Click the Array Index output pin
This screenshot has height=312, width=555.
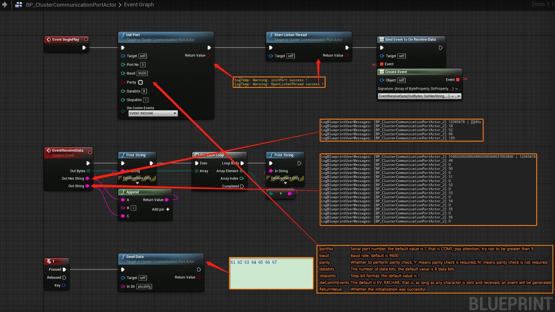[x=242, y=179]
